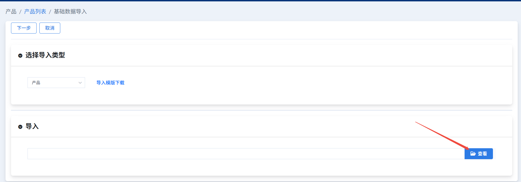Screen dimensions: 521x182
Task: Click the 产品 breadcrumb root item
Action: pos(11,12)
